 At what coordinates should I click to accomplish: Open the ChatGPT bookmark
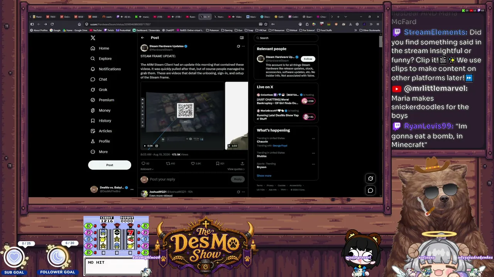pyautogui.click(x=168, y=30)
